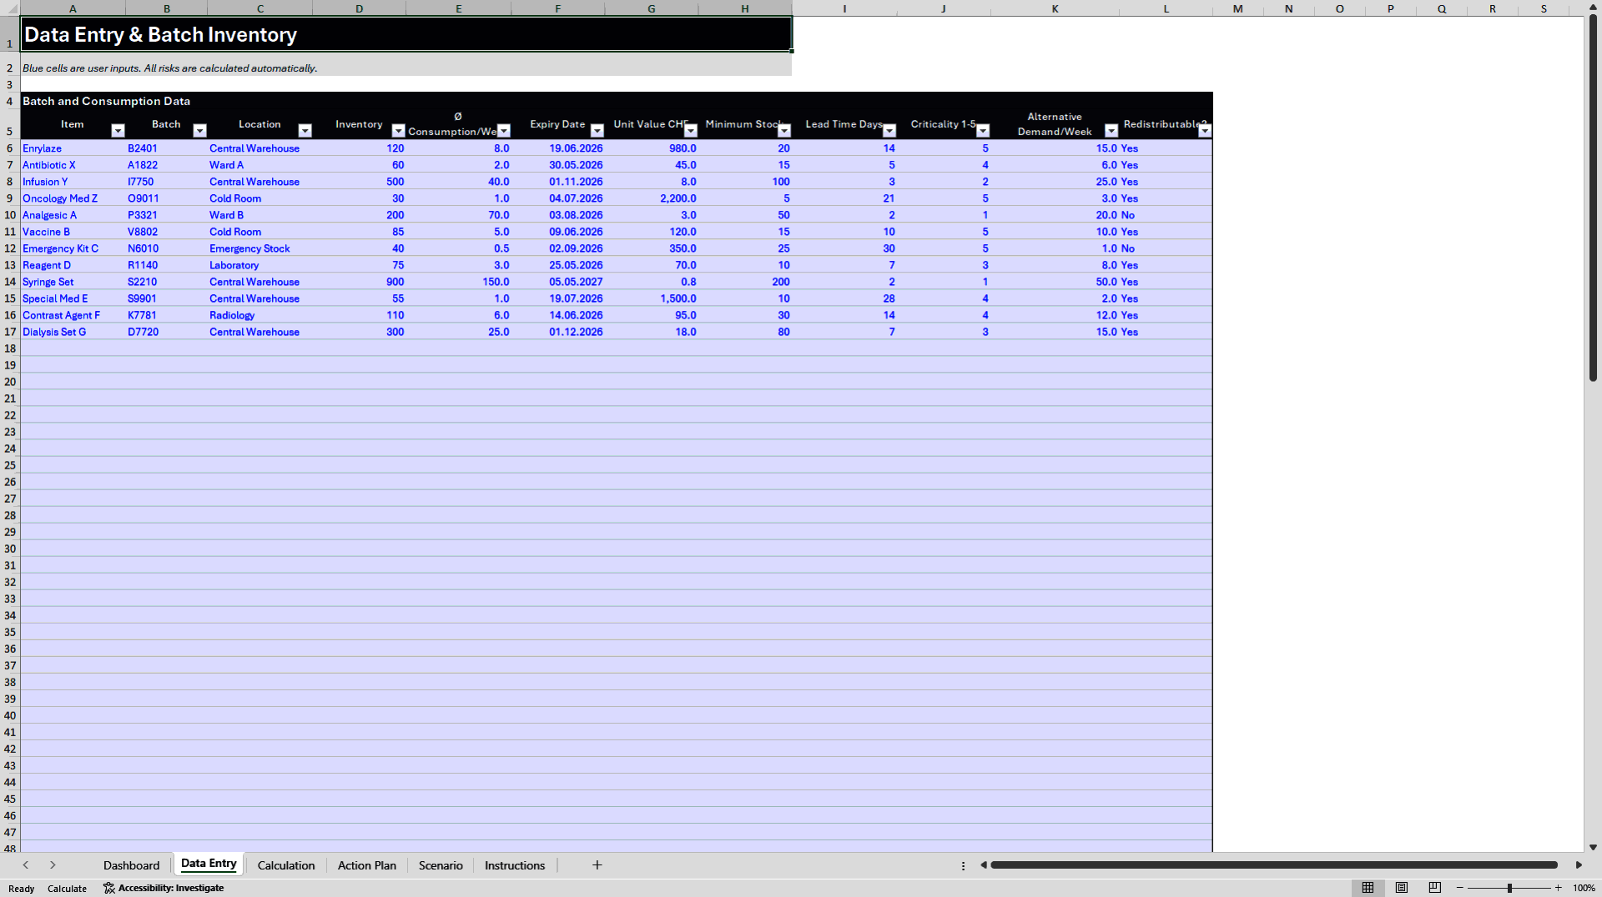Click the select-all corner of the grid
This screenshot has height=897, width=1602.
(9, 8)
